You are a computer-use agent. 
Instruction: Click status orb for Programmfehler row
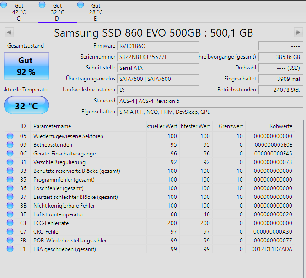click(x=10, y=179)
